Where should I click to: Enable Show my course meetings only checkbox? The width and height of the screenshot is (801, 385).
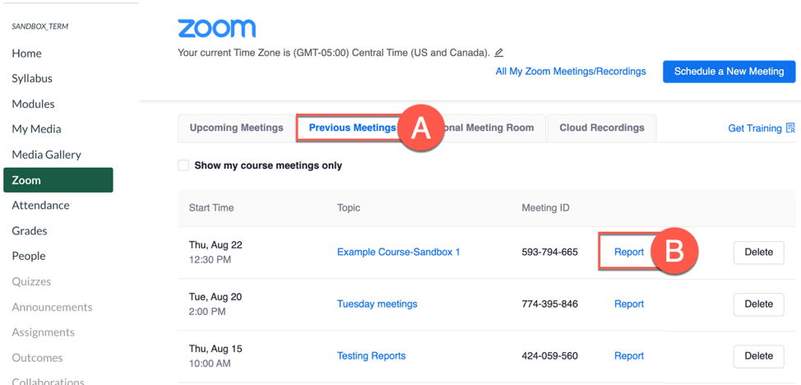(183, 165)
